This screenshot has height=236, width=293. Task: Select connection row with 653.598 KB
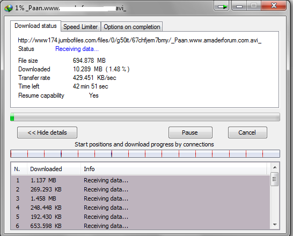[141, 226]
